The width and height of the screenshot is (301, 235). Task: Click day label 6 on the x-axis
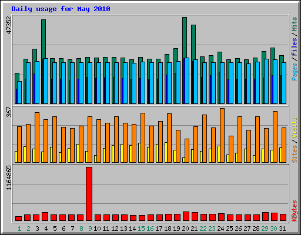point(63,229)
